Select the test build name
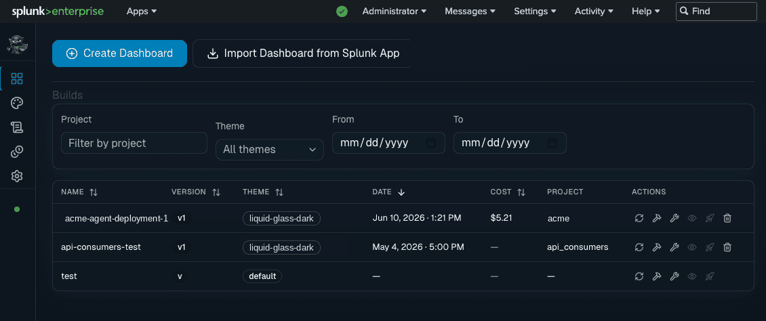This screenshot has height=321, width=766. (69, 276)
